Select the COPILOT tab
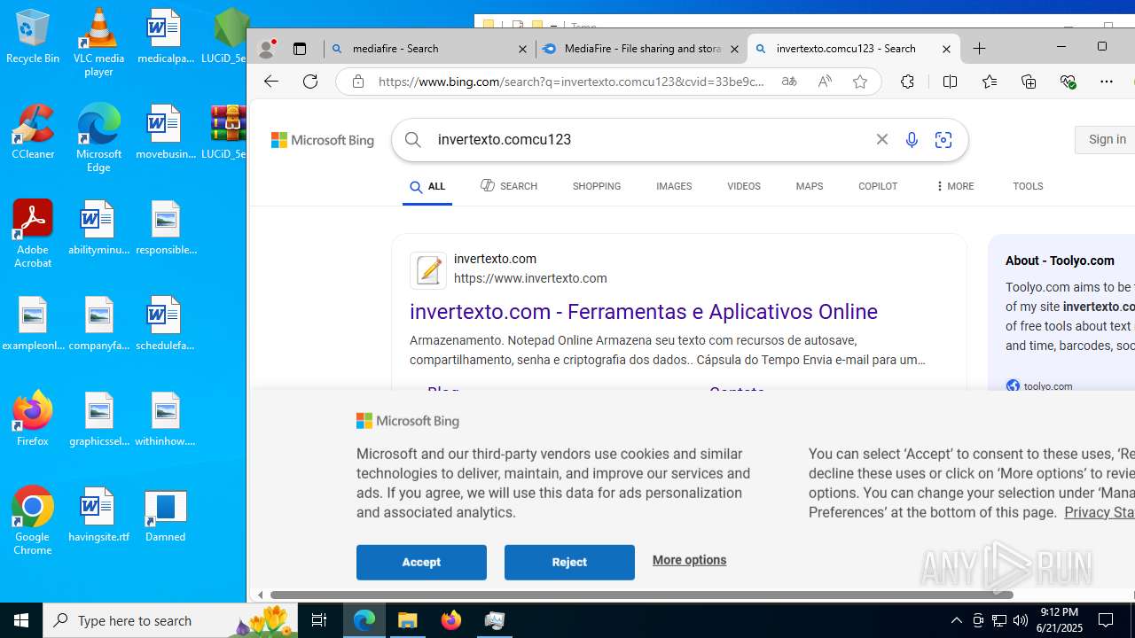The image size is (1135, 638). click(x=878, y=186)
